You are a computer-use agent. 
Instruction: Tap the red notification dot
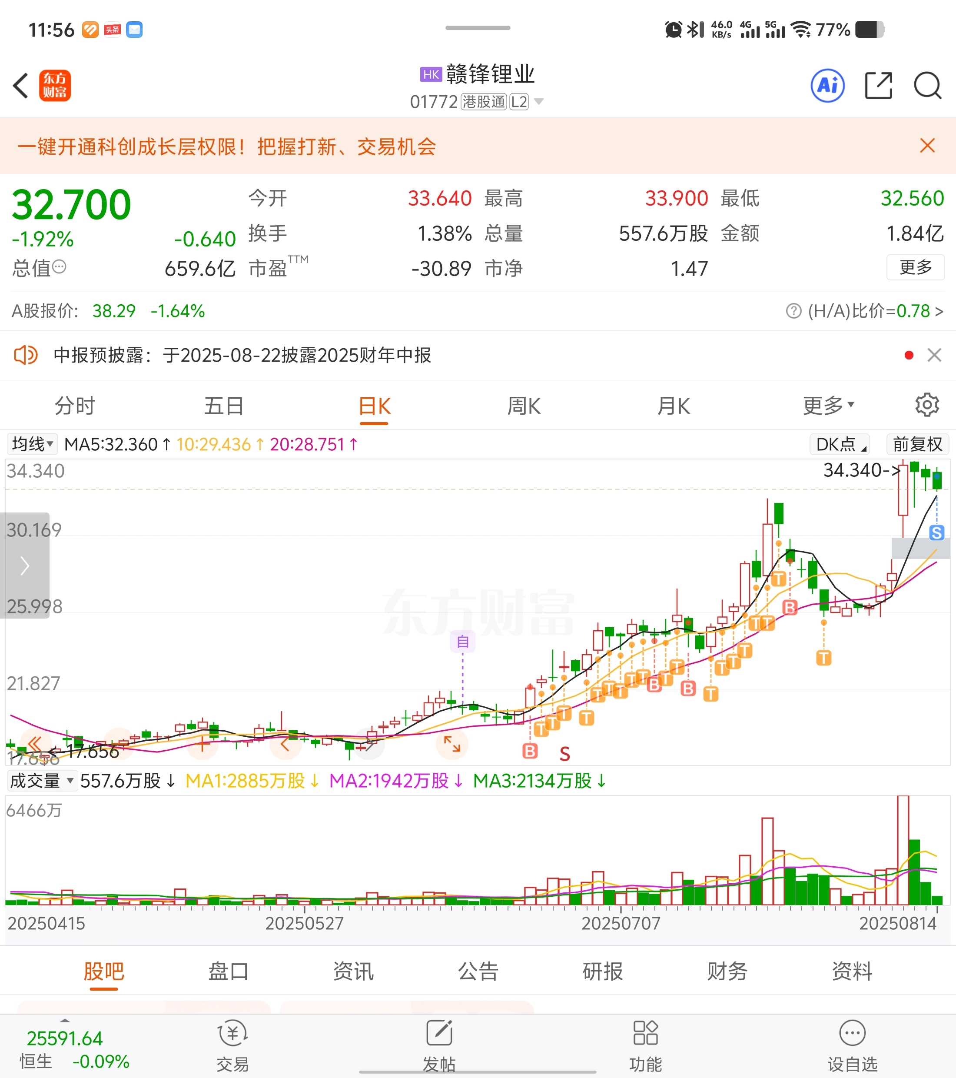click(909, 355)
